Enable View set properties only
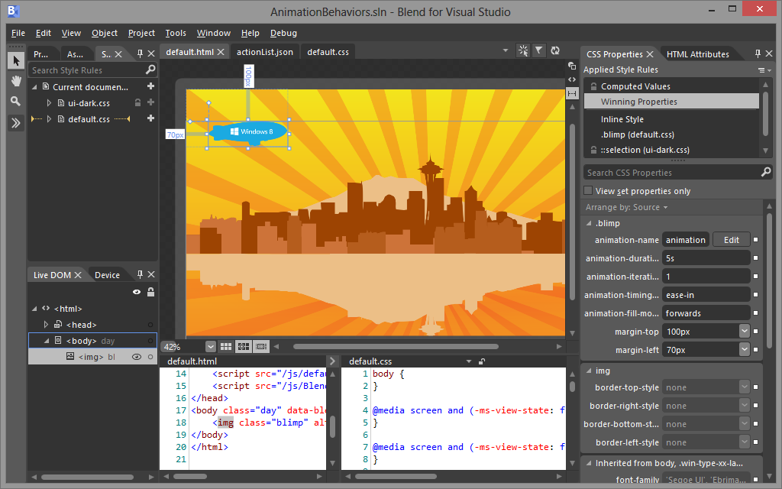The height and width of the screenshot is (489, 782). (588, 190)
